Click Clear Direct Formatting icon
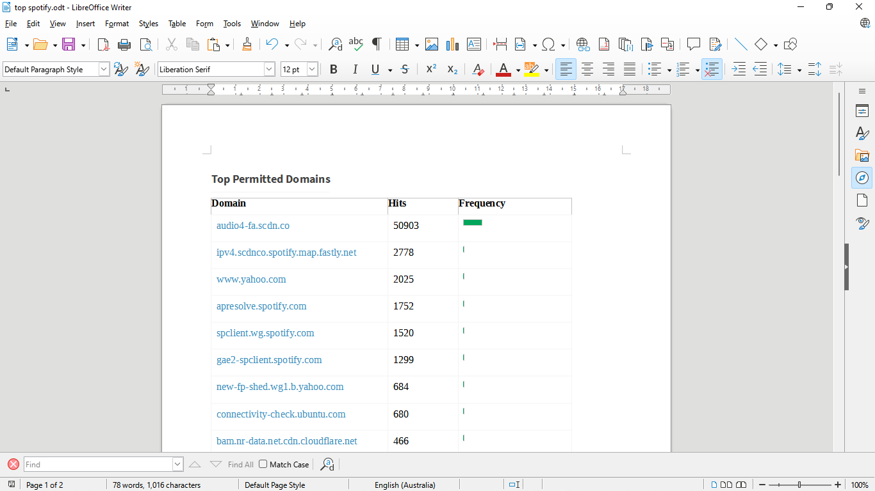875x491 pixels. click(x=478, y=69)
